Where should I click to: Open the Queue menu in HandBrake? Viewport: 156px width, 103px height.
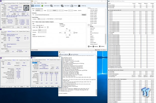click(x=42, y=3)
